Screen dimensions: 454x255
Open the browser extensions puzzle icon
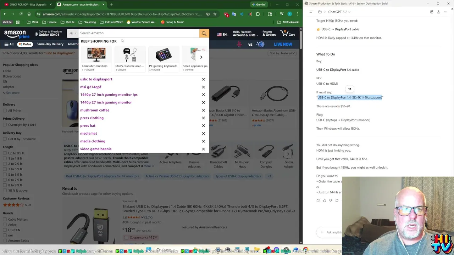[258, 14]
